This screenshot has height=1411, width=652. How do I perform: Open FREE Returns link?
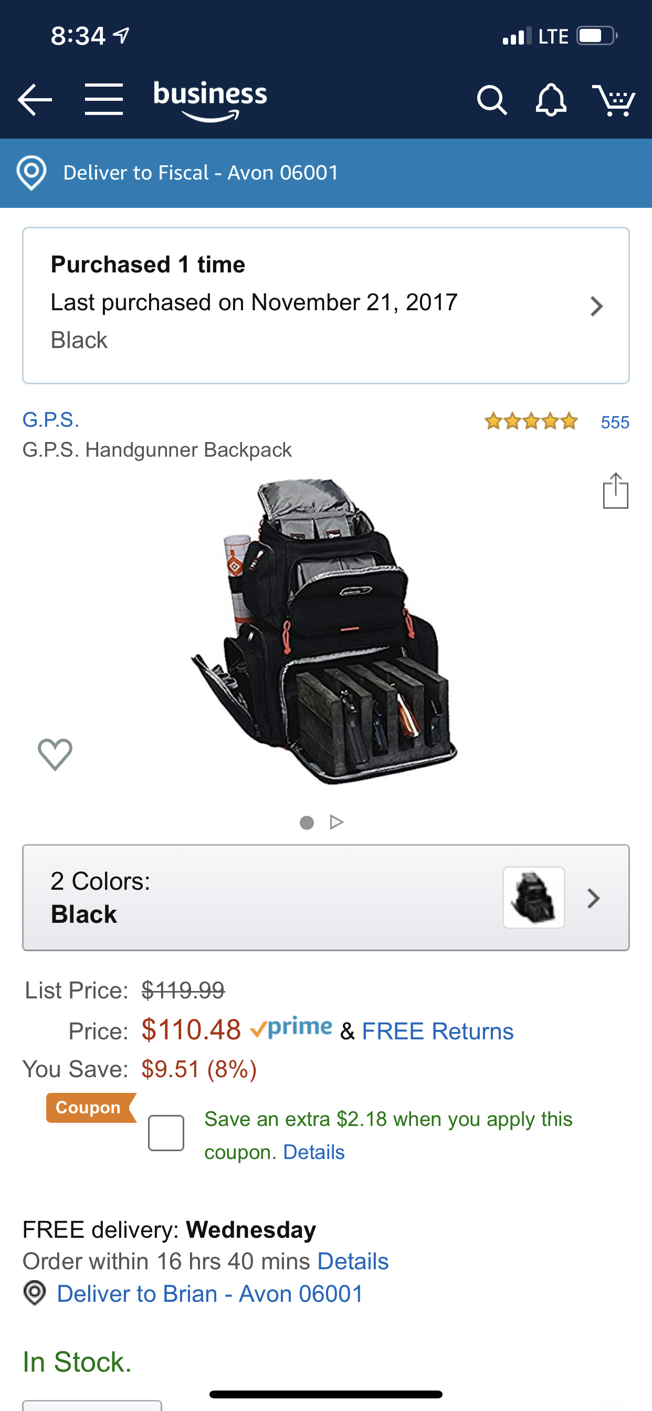click(x=438, y=1031)
